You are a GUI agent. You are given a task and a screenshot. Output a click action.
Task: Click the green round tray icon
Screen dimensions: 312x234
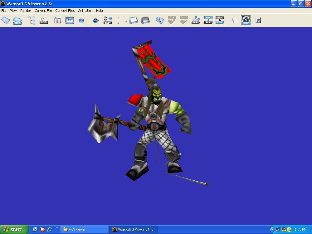pos(289,230)
